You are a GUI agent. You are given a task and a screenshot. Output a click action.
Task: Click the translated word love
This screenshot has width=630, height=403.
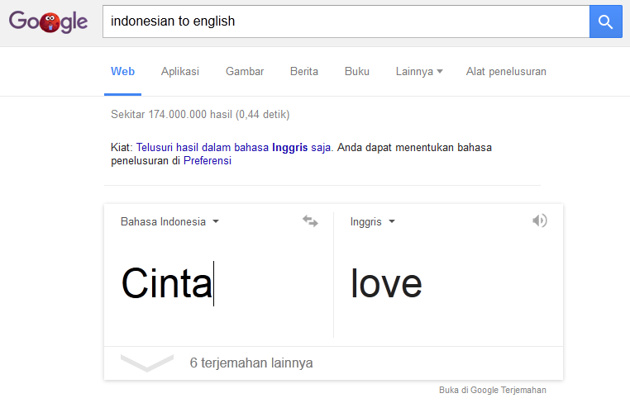coord(386,283)
